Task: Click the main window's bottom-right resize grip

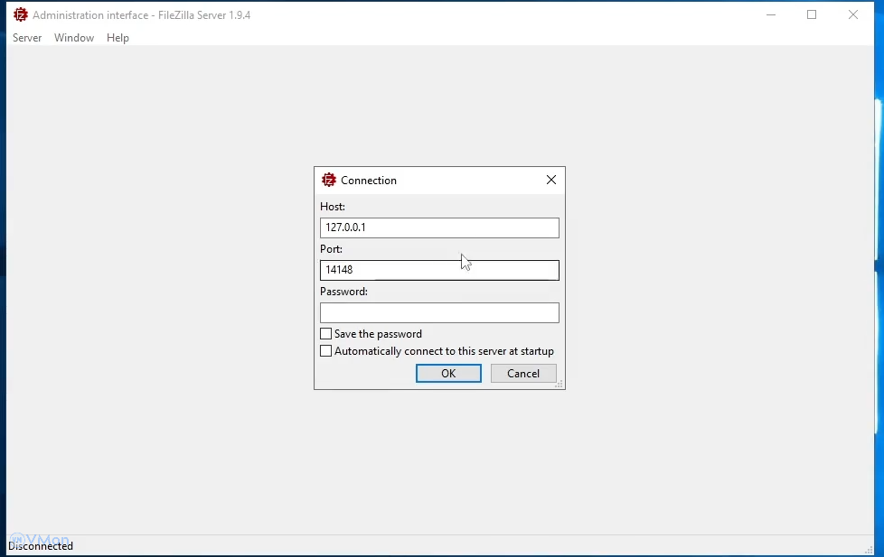Action: click(870, 549)
